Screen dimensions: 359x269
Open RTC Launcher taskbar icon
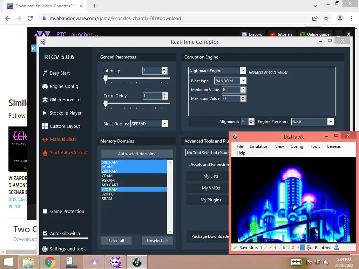click(94, 262)
